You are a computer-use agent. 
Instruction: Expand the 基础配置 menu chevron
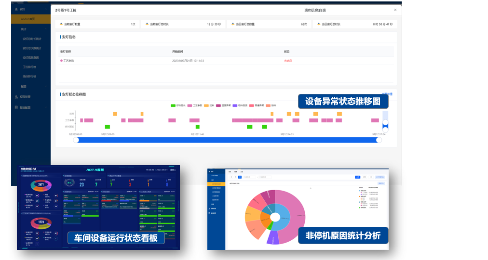[45, 107]
